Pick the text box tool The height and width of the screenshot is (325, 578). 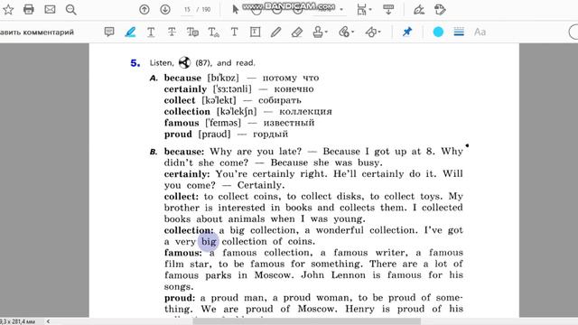[255, 32]
